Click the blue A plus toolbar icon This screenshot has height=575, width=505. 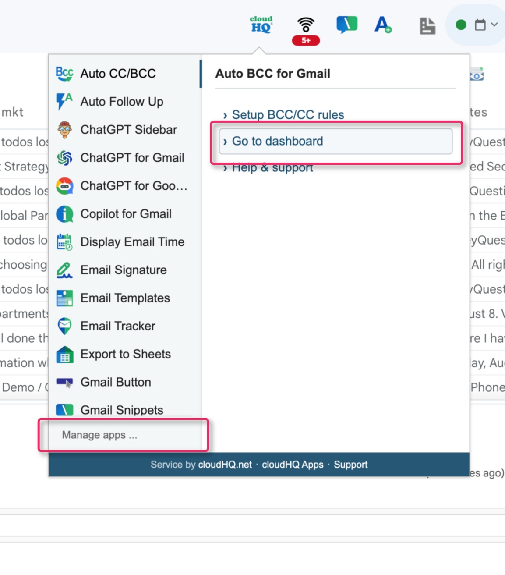point(383,25)
